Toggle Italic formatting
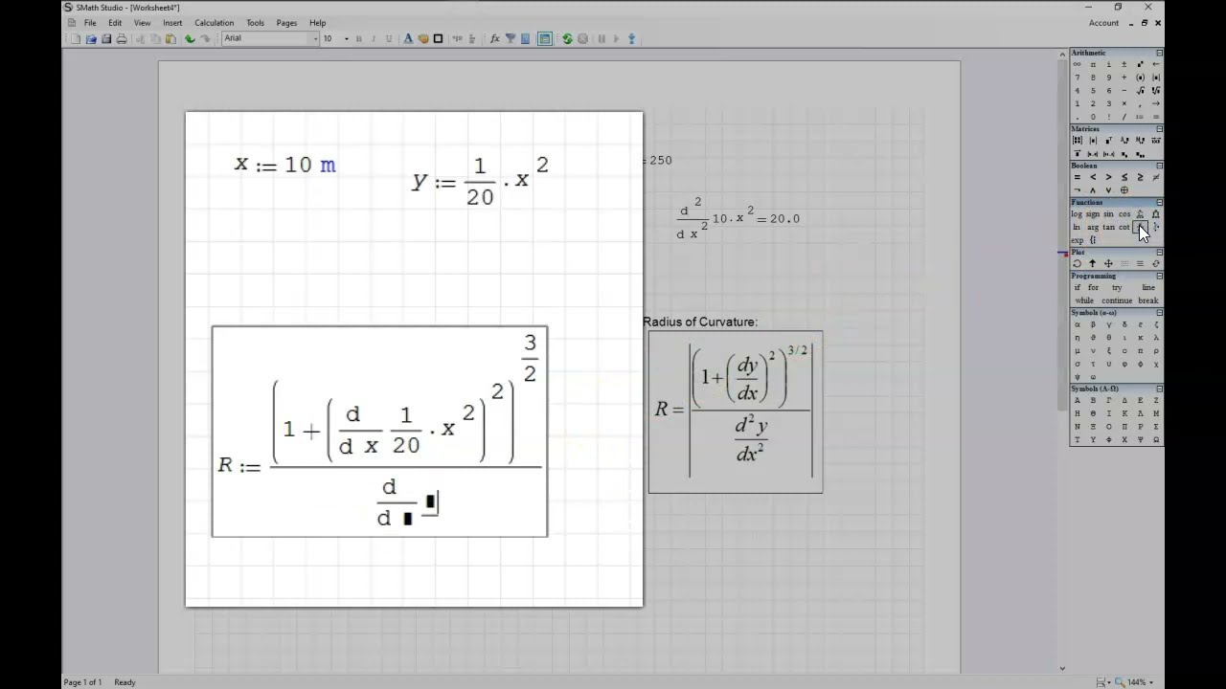Viewport: 1226px width, 689px height. click(374, 38)
